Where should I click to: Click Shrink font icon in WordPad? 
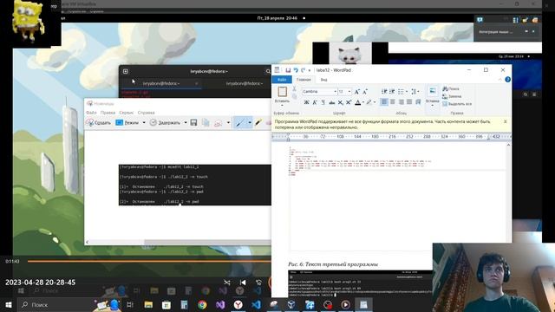coord(365,92)
